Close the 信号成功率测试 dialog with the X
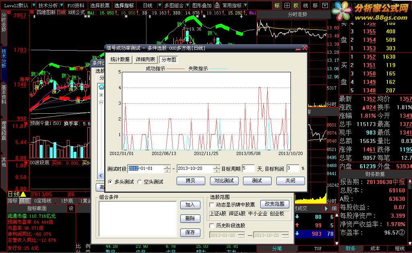This screenshot has height=253, width=412. pyautogui.click(x=304, y=48)
